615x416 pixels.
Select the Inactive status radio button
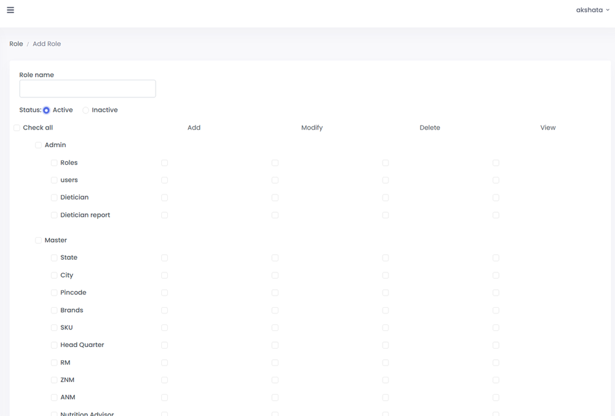[x=86, y=111]
